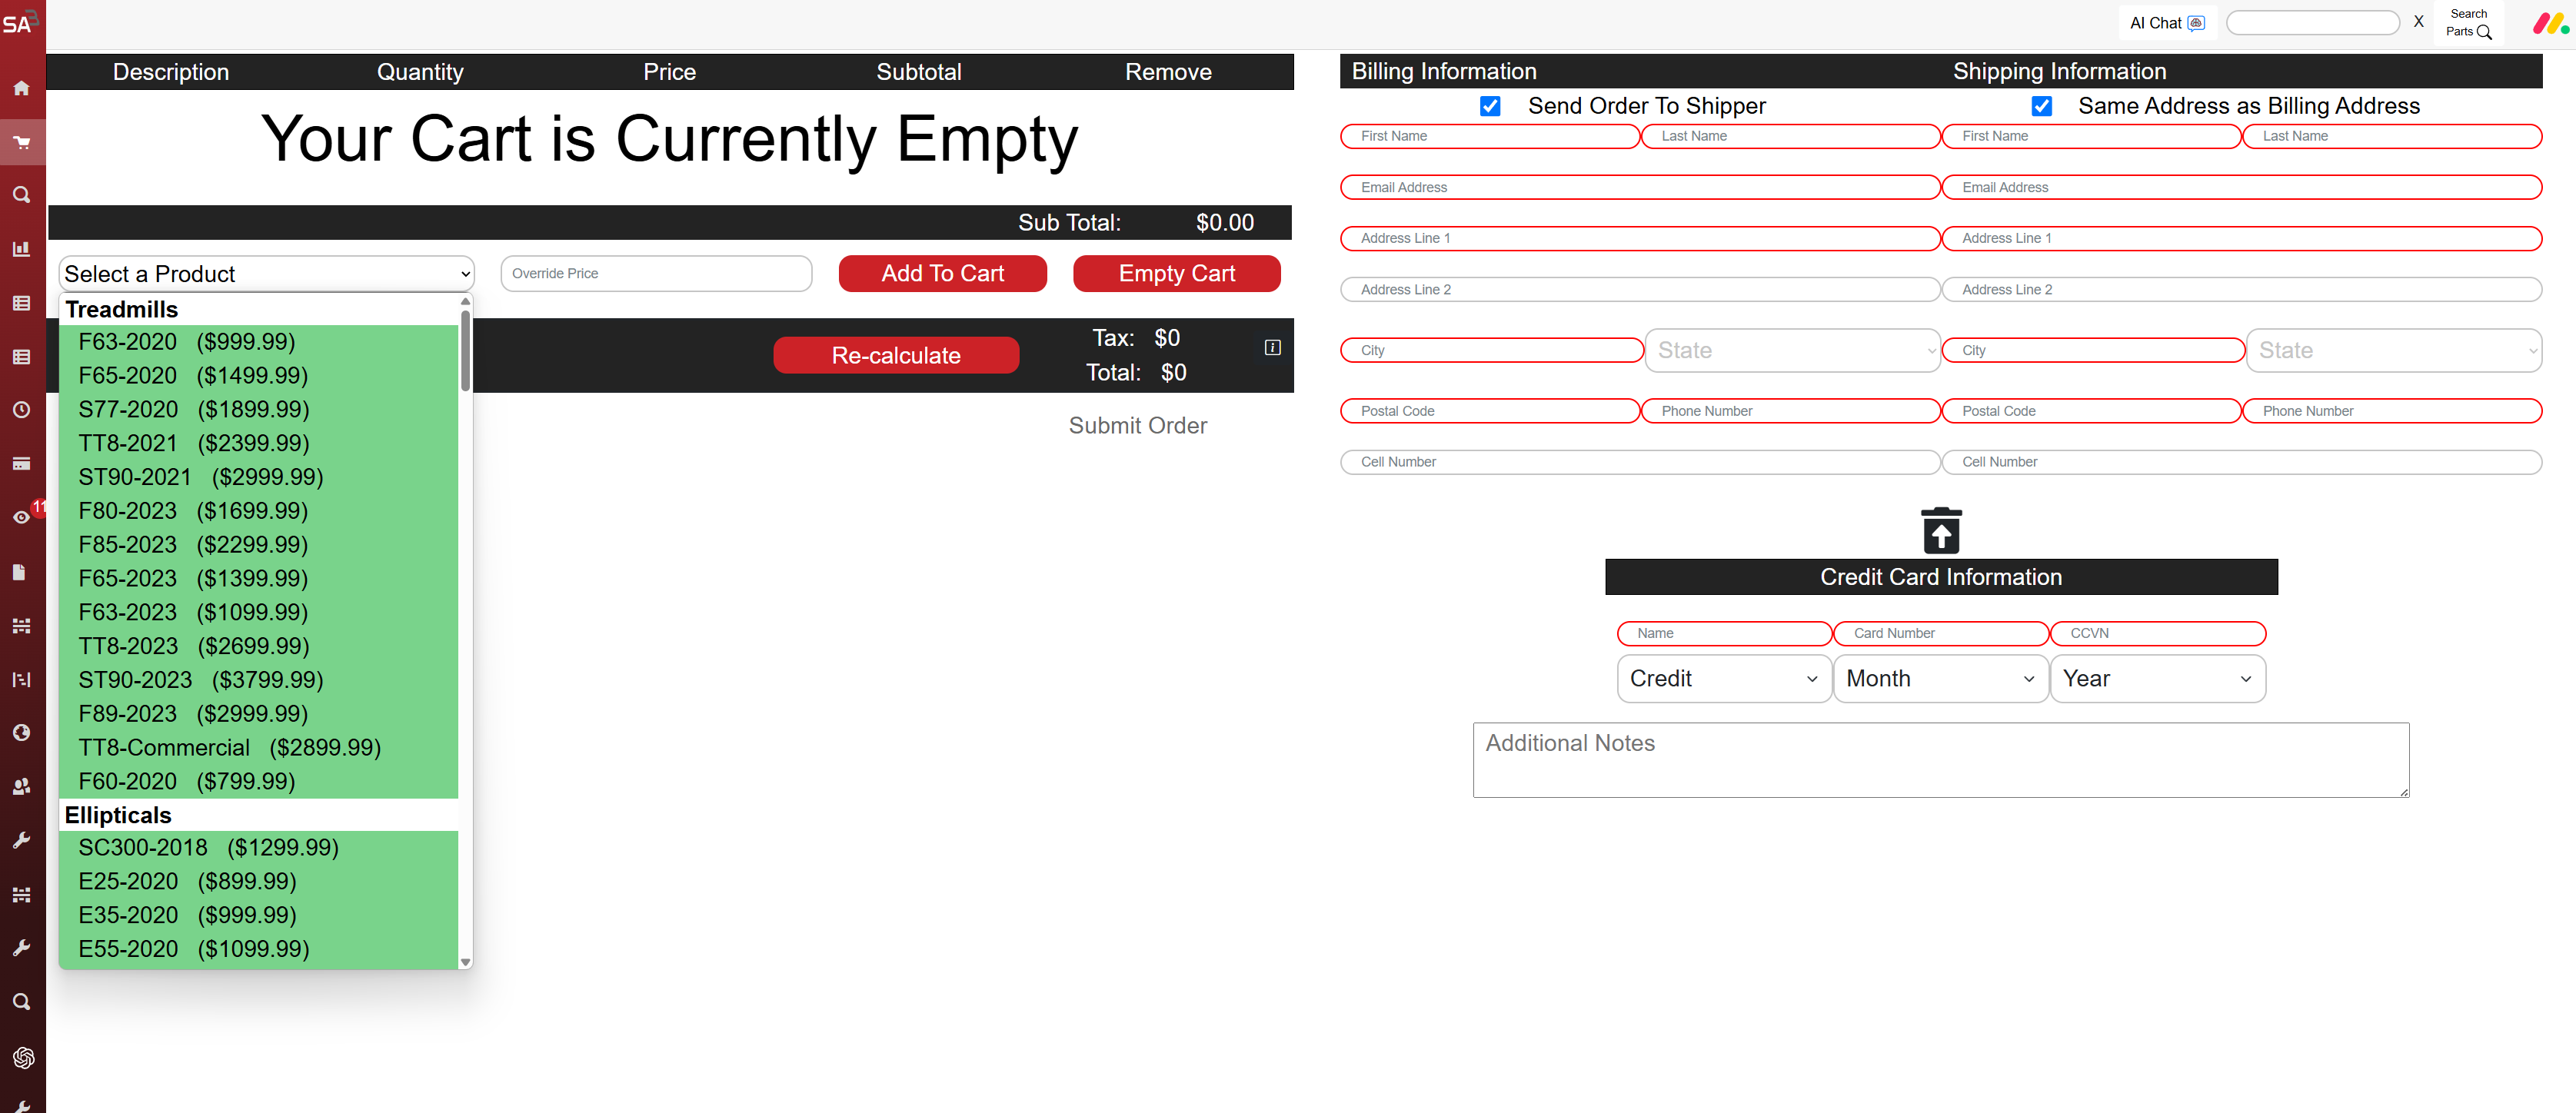
Task: Open the eye icon with notification badge
Action: 21,517
